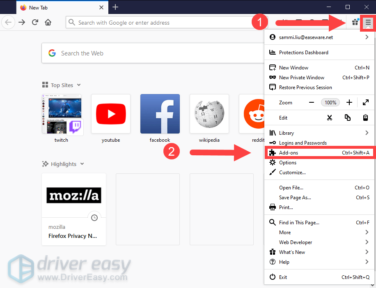This screenshot has height=288, width=376.
Task: Collapse the Highlights section
Action: 82,164
